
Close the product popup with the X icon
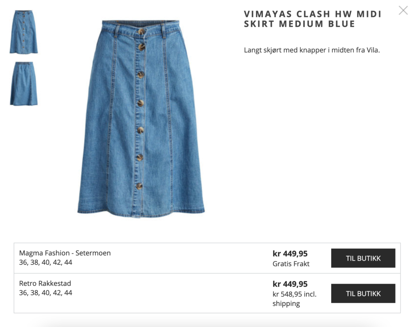tap(403, 10)
